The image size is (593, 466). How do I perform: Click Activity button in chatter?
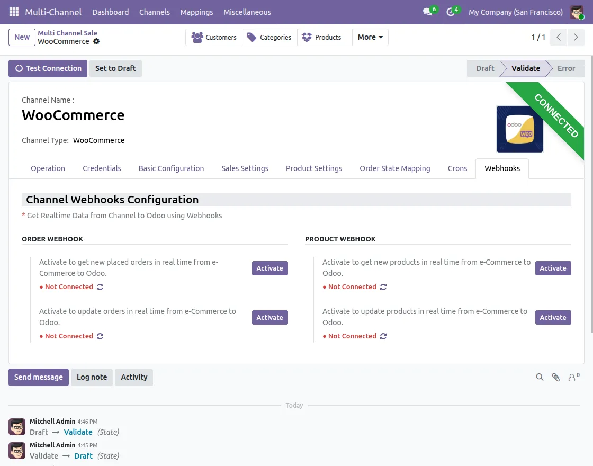134,377
